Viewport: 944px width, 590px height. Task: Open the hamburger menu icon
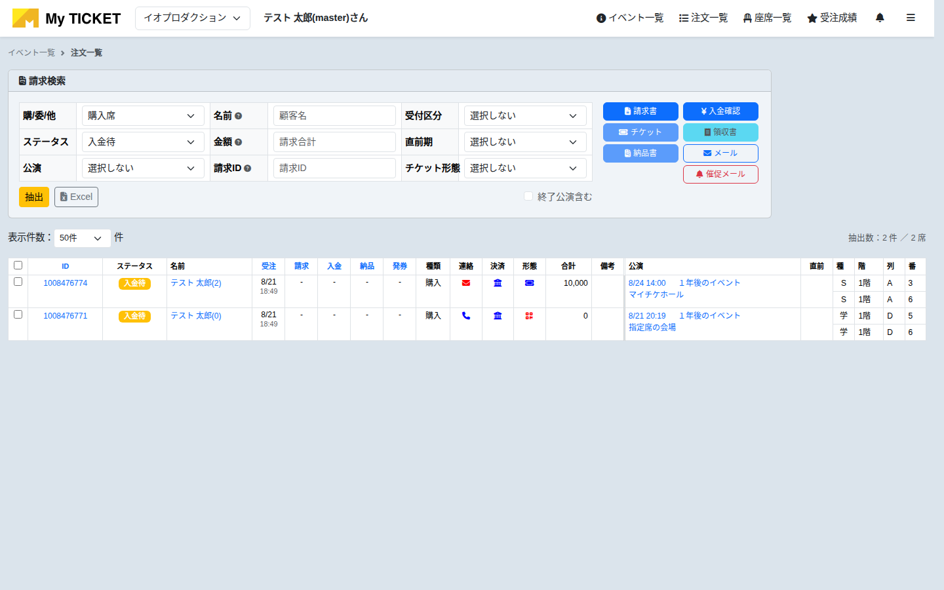[911, 18]
